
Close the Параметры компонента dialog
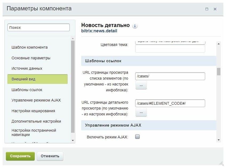[215, 9]
